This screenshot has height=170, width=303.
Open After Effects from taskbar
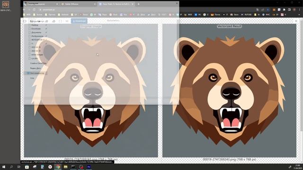click(x=89, y=167)
